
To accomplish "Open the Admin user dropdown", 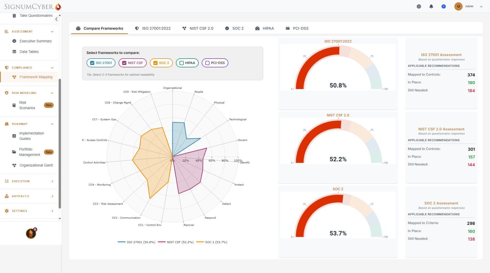I will (481, 7).
